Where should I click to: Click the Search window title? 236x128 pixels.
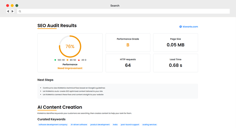pos(115,5)
